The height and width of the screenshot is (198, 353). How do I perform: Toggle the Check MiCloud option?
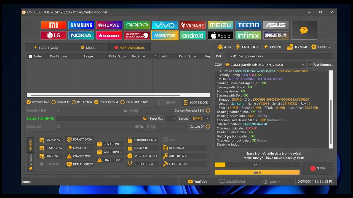(x=106, y=102)
